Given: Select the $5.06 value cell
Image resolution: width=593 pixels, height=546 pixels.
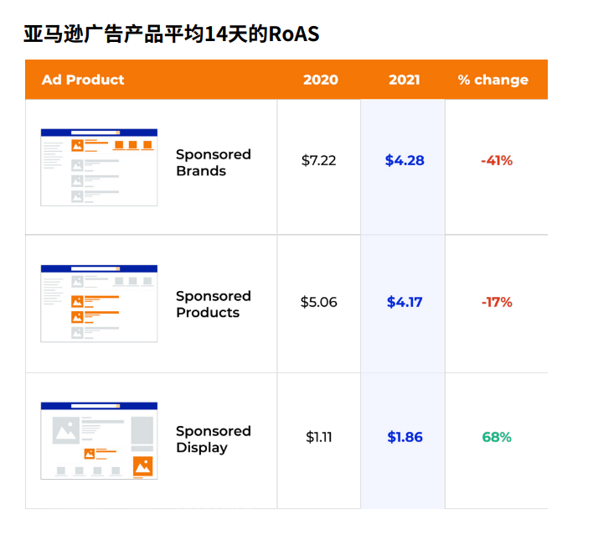Looking at the screenshot, I should coord(318,302).
